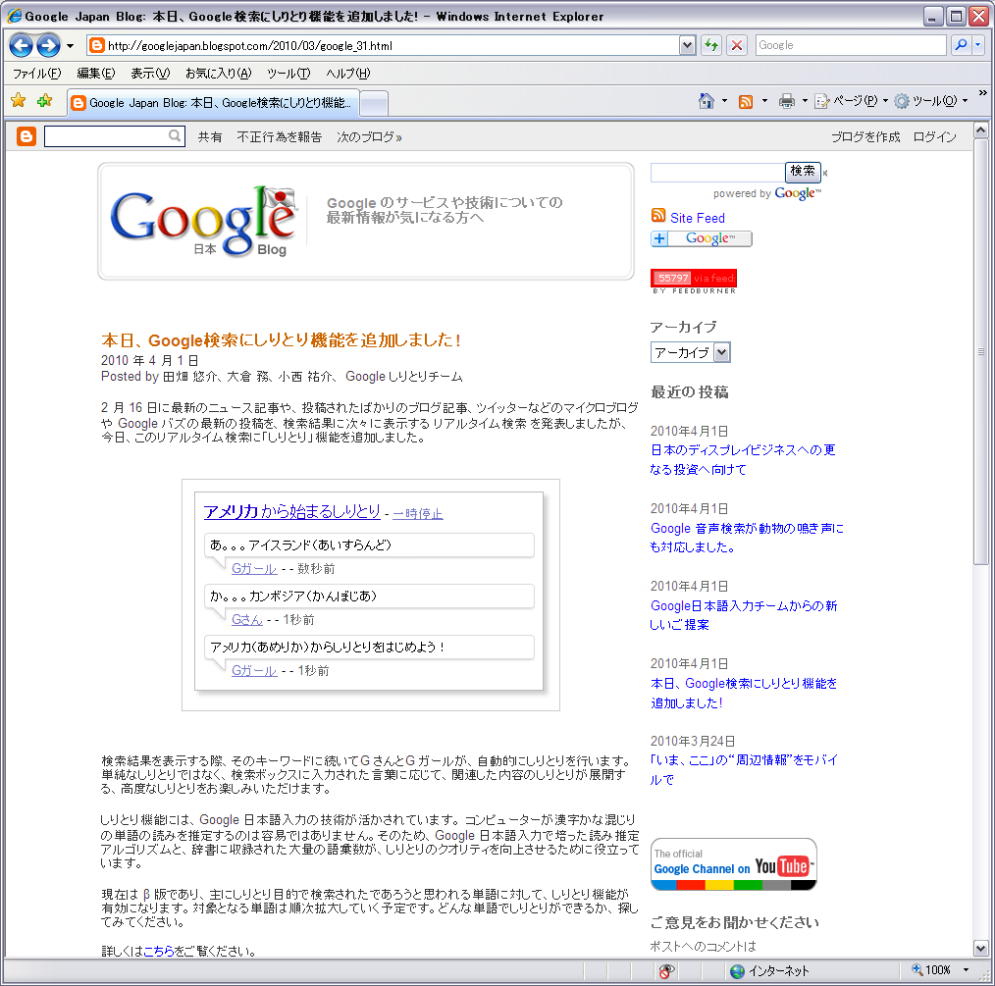Screen dimensions: 995x986
Task: Click the orange Site Feed RSS icon
Action: [x=658, y=216]
